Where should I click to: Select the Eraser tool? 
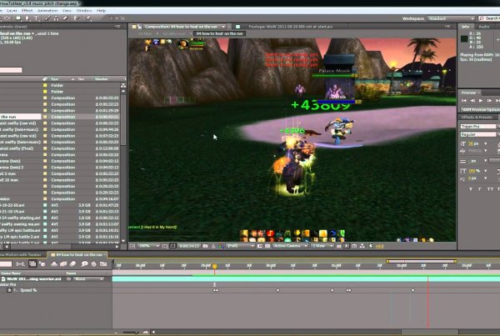pyautogui.click(x=65, y=18)
